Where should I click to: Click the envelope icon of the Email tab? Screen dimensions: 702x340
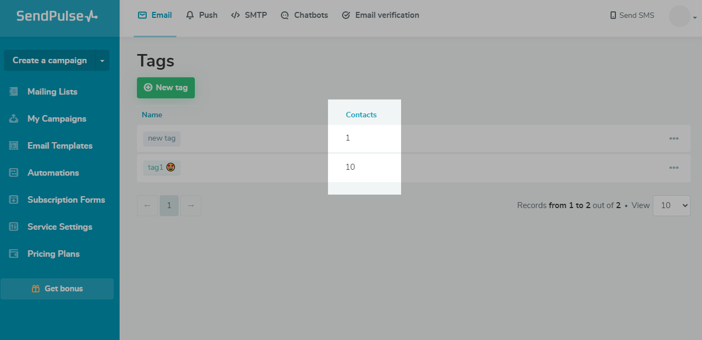tap(142, 15)
